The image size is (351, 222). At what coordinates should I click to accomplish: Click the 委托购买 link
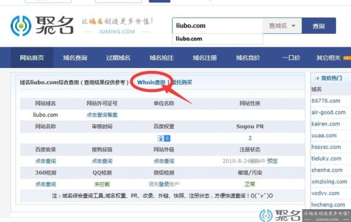(x=182, y=82)
